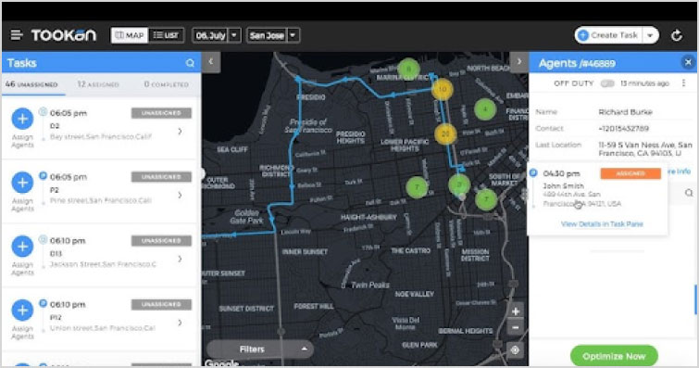Expand details chevron for Jackson Street task

pyautogui.click(x=181, y=259)
